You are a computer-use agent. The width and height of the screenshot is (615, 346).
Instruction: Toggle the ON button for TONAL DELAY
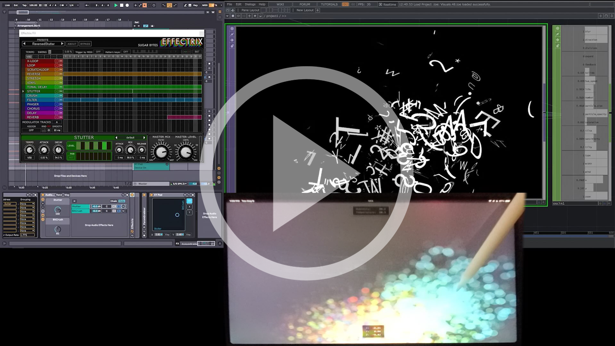click(x=61, y=87)
